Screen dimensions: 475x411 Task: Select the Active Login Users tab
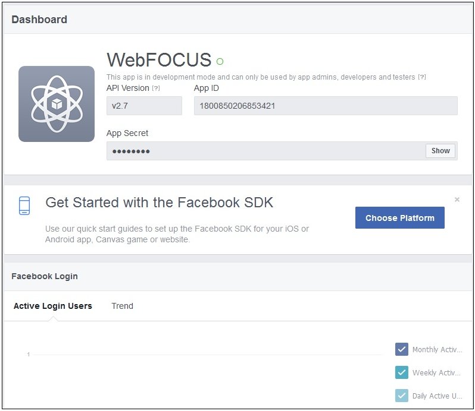pos(53,306)
